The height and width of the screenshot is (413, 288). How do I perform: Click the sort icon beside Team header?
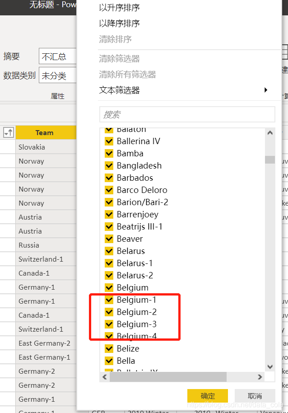9,132
